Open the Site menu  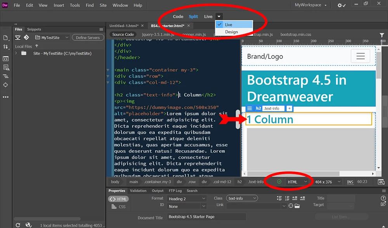[103, 5]
